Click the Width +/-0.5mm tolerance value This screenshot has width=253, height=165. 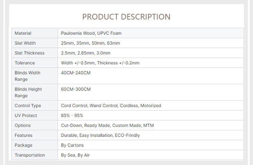(100, 63)
